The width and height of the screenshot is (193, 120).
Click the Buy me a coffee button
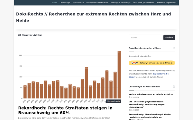tap(152, 63)
